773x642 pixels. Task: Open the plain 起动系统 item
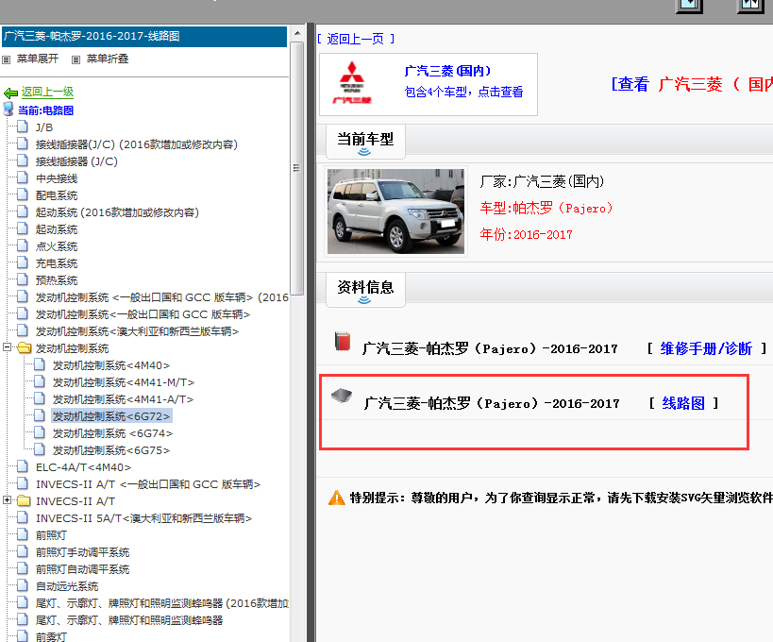(57, 229)
